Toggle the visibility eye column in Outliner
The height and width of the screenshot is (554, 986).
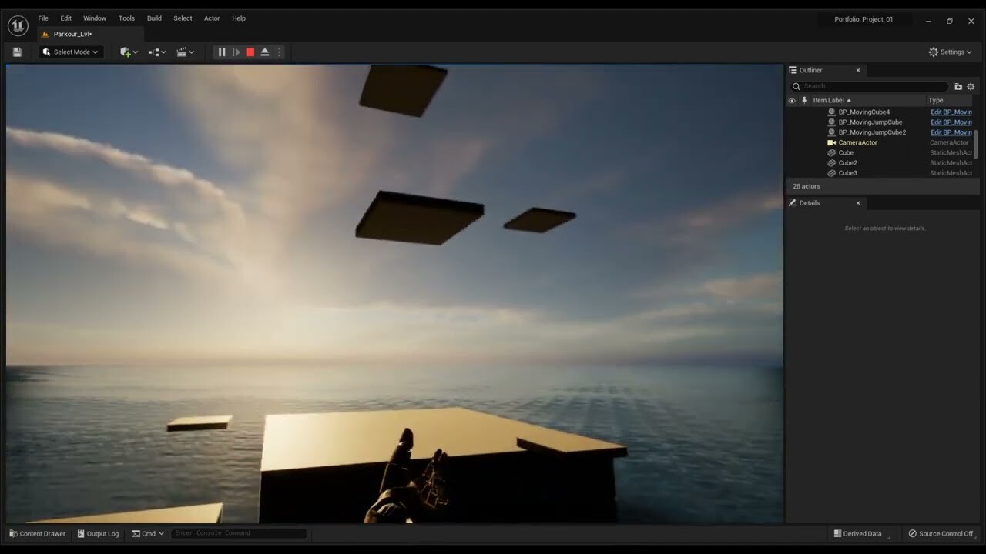click(792, 100)
